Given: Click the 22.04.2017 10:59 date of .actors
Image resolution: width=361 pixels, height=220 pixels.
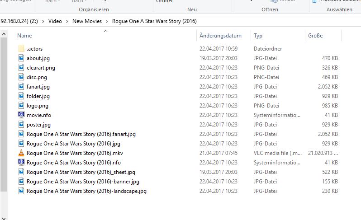Looking at the screenshot, I should [218, 49].
